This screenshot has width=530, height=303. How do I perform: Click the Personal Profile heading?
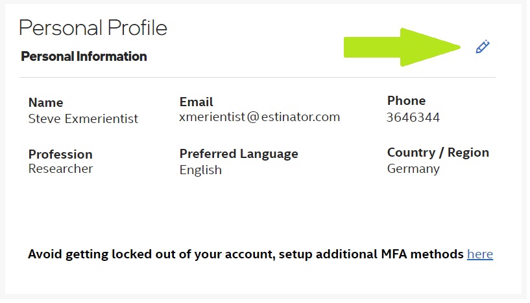pos(93,28)
